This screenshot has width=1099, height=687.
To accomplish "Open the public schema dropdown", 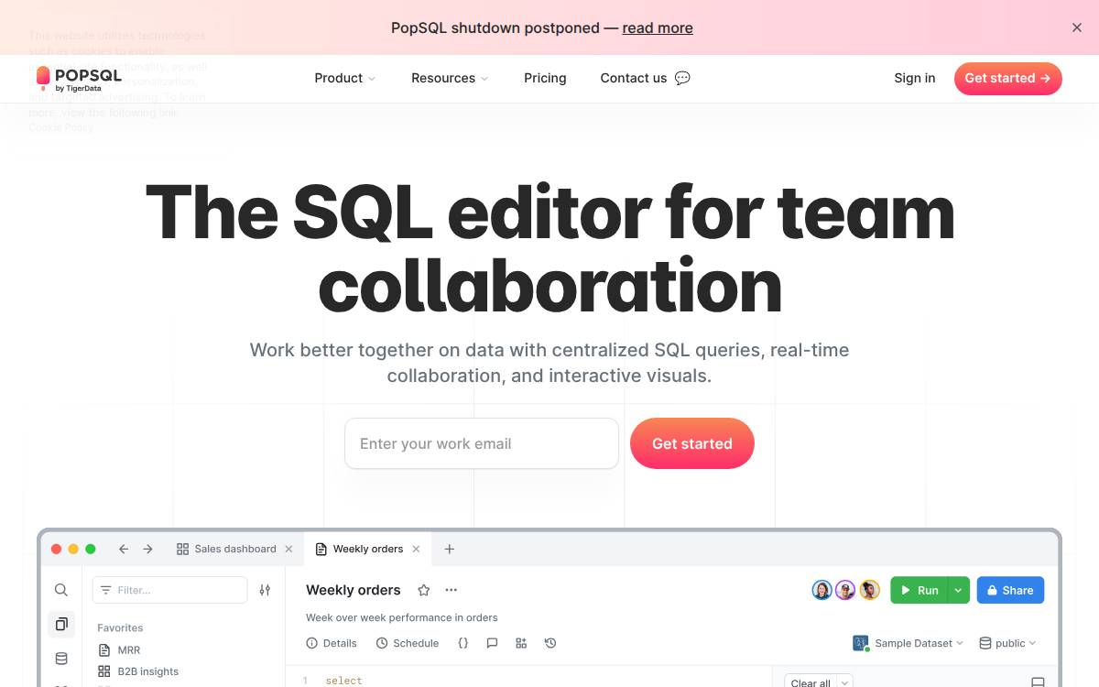I will tap(1007, 643).
